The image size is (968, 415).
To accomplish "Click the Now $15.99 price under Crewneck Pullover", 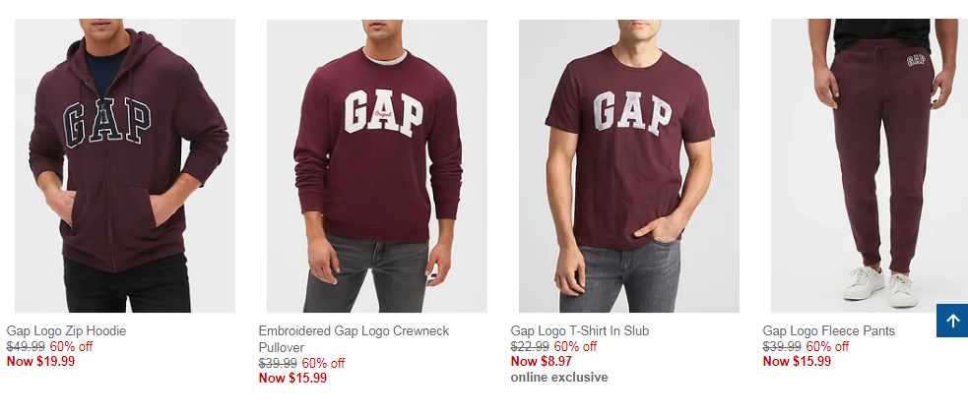I will [x=292, y=378].
